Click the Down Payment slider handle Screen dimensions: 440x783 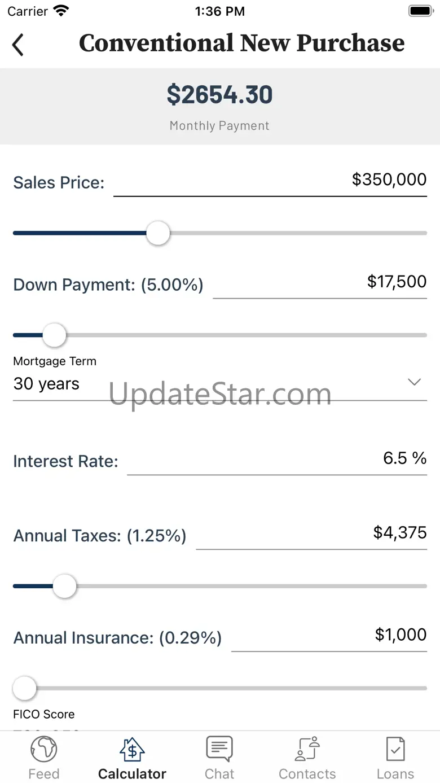(x=55, y=335)
